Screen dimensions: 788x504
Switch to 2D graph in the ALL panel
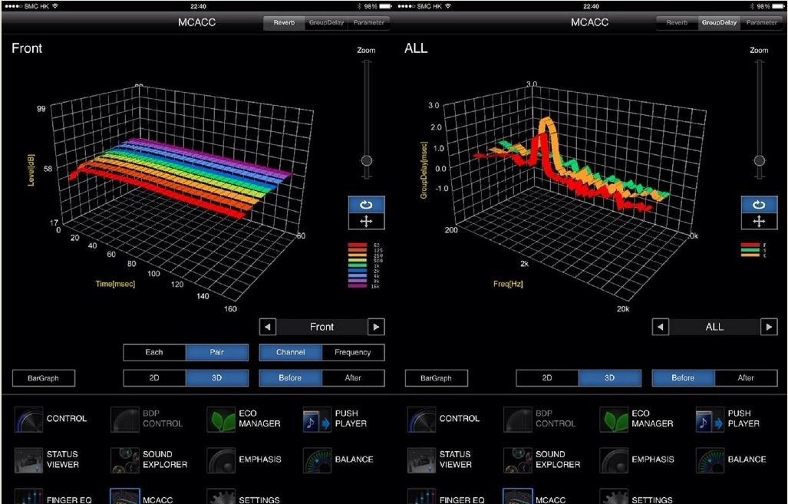547,377
